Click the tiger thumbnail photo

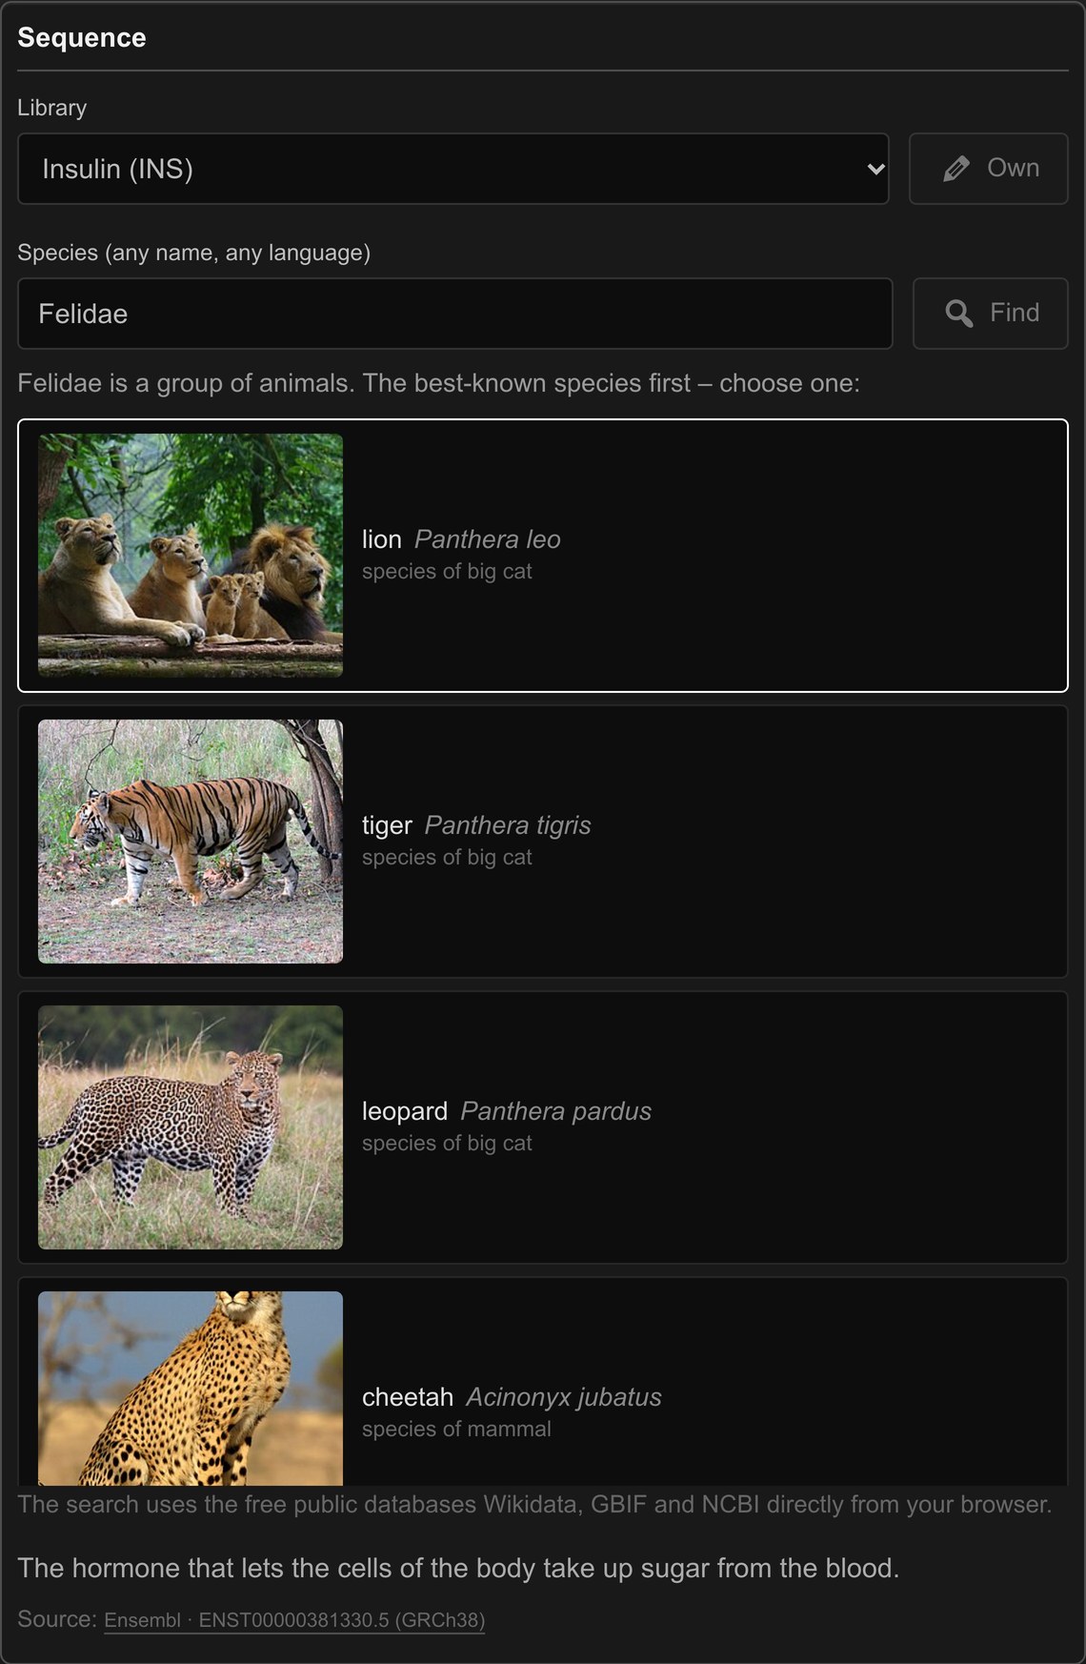[x=191, y=842]
